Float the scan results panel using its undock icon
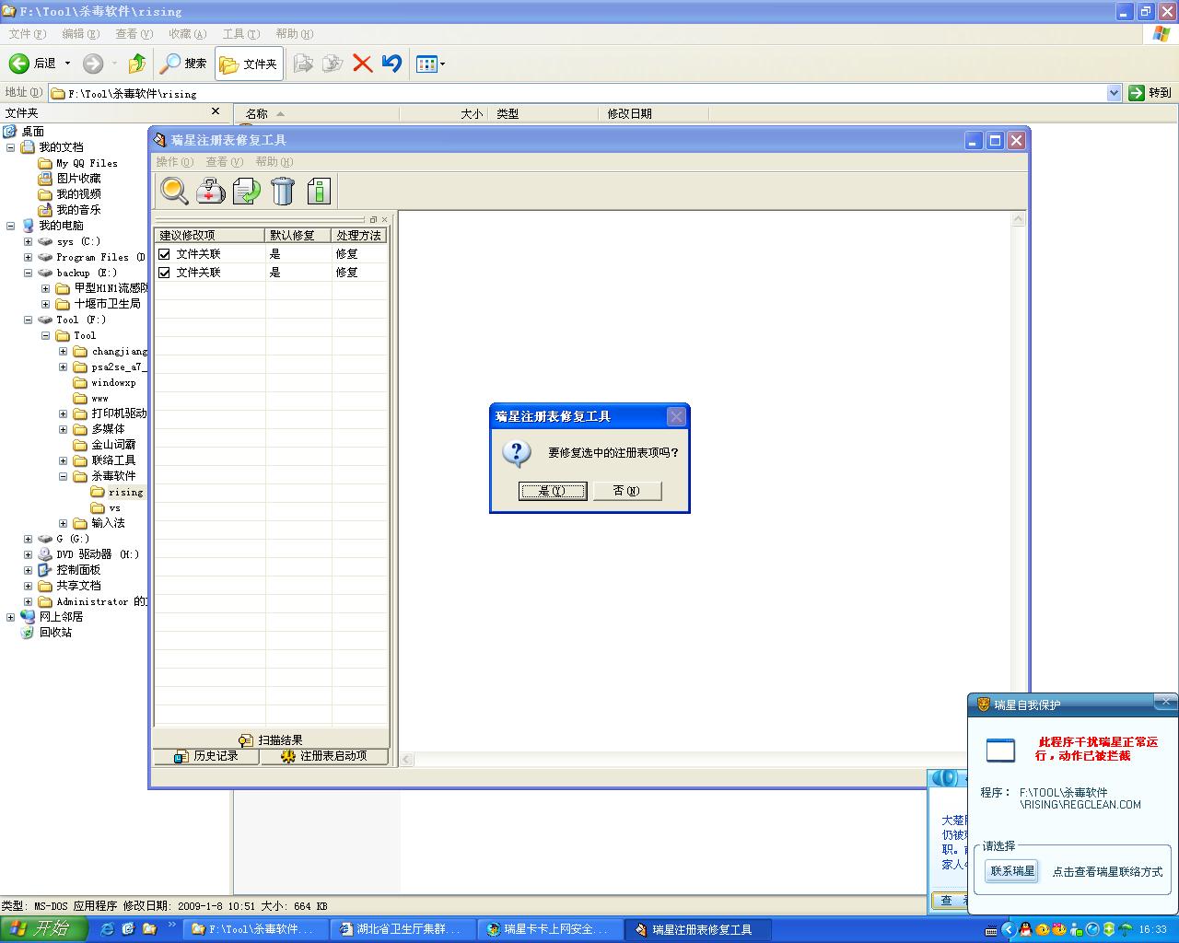 [x=373, y=219]
